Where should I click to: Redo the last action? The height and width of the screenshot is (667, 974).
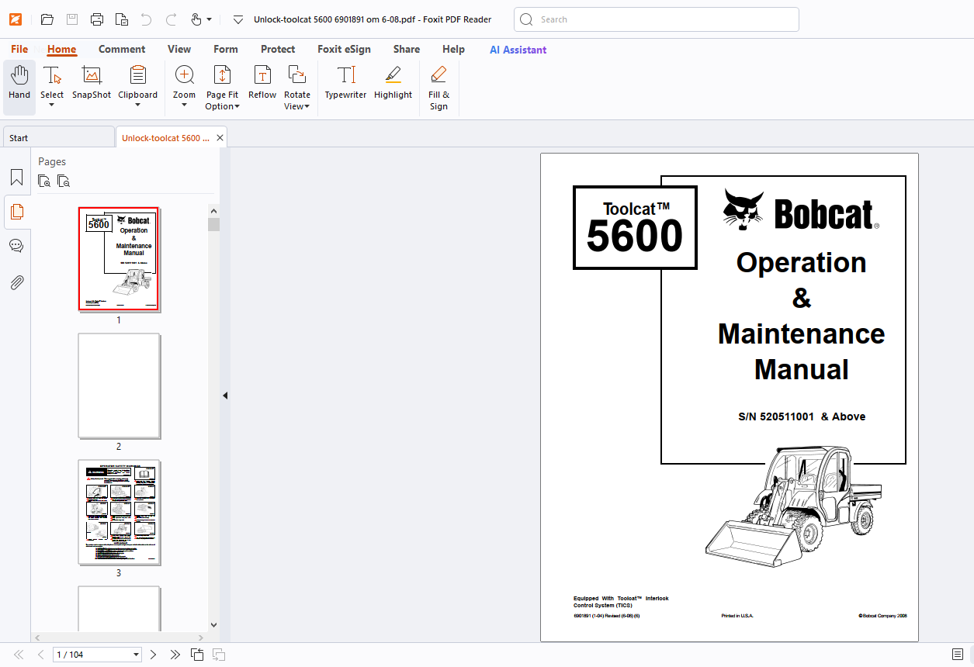(x=172, y=19)
